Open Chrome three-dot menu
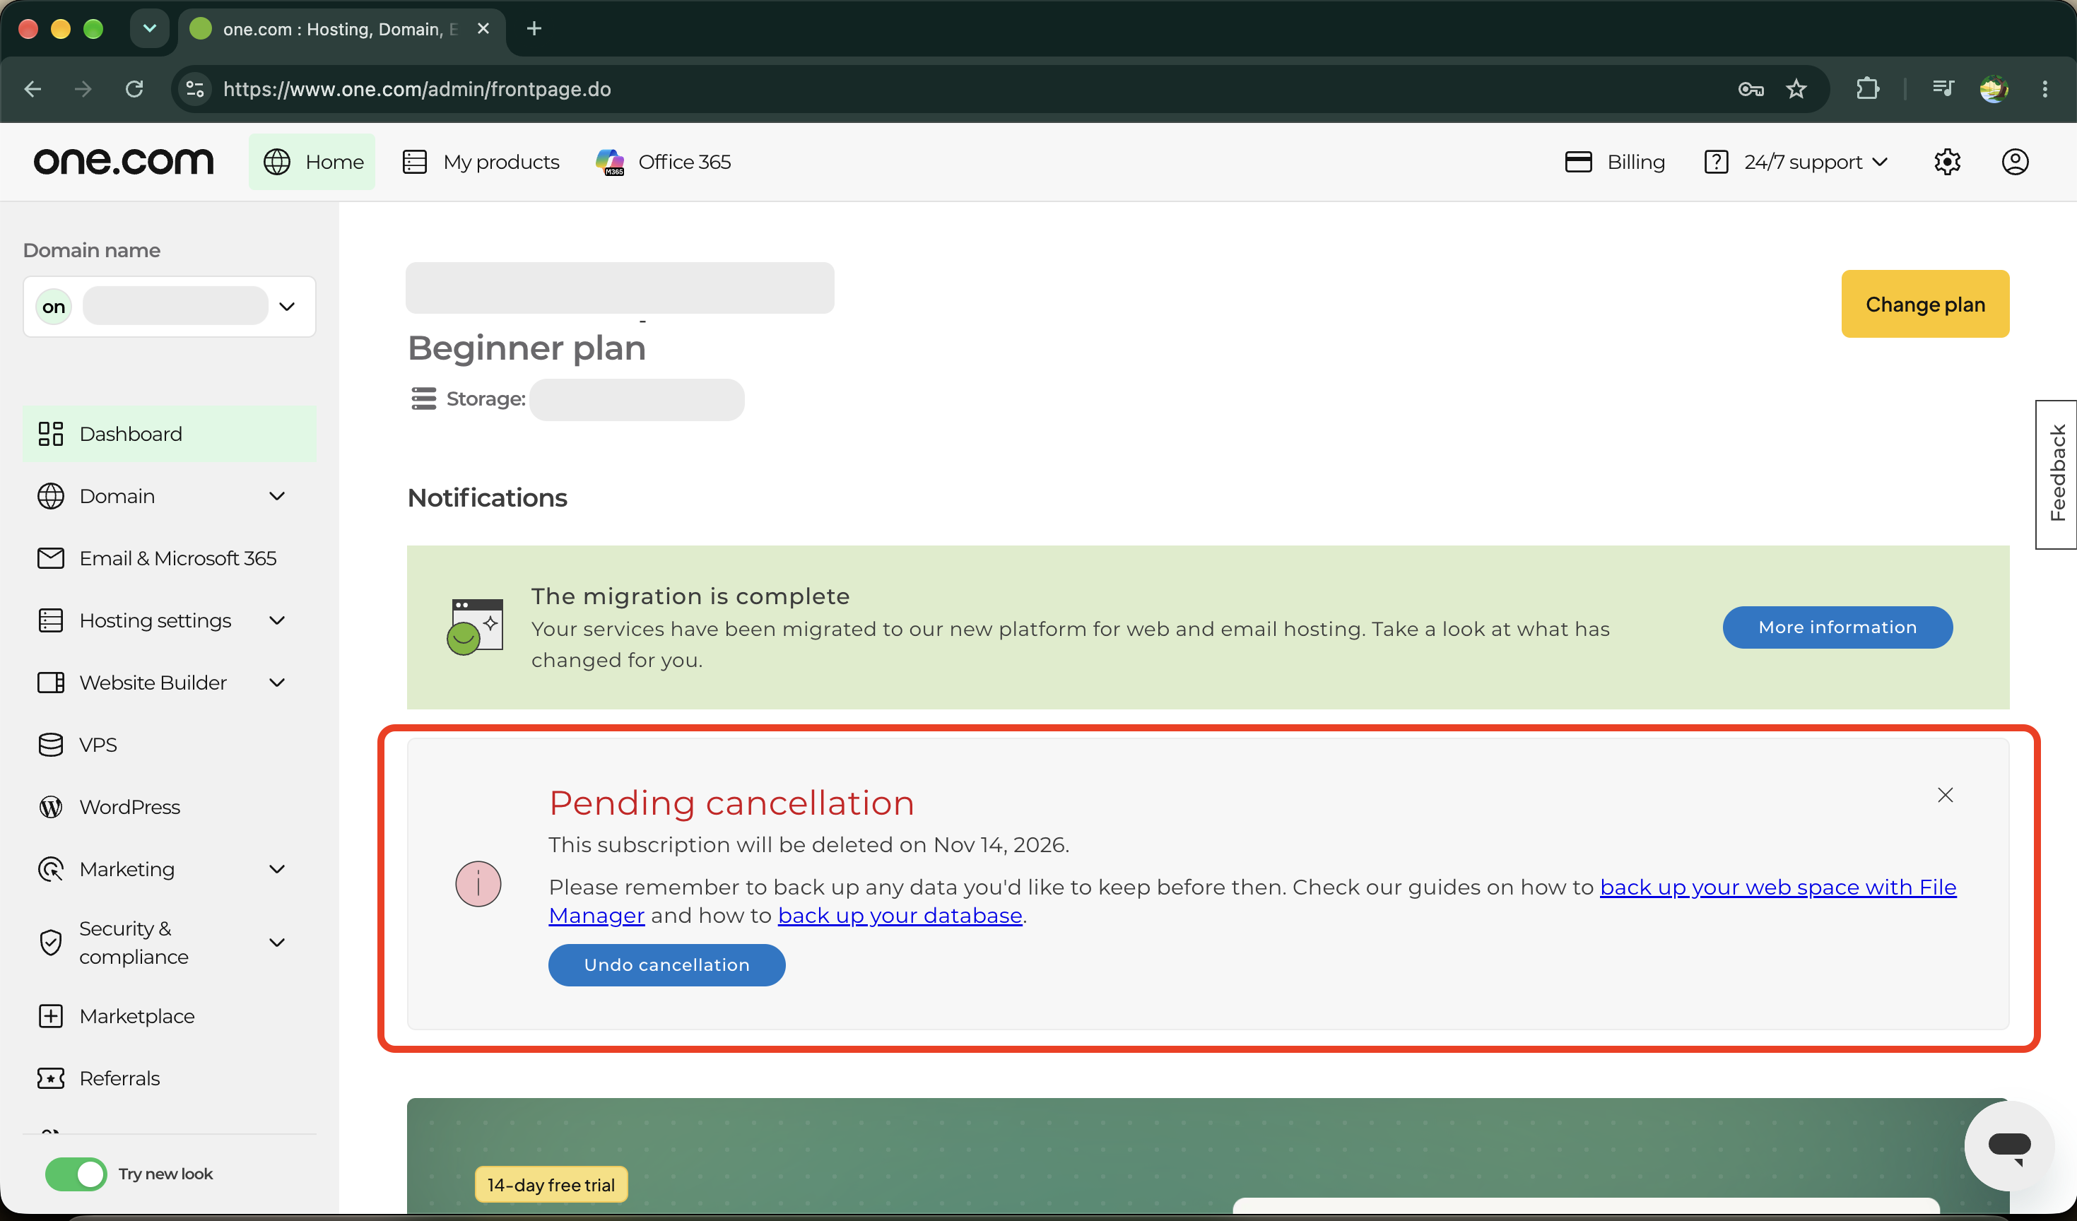2077x1221 pixels. [x=2045, y=89]
